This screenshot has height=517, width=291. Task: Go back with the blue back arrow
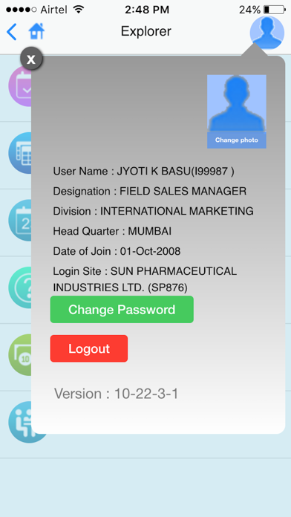[x=12, y=32]
